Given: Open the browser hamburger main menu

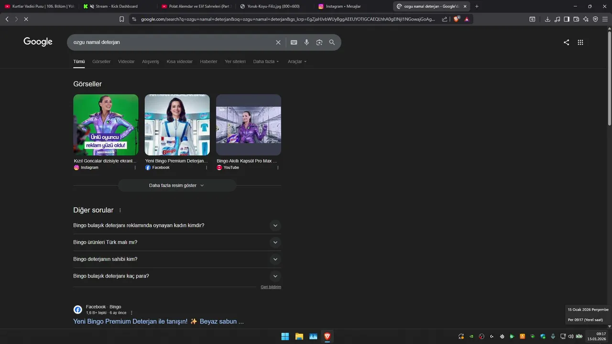Looking at the screenshot, I should tap(605, 19).
